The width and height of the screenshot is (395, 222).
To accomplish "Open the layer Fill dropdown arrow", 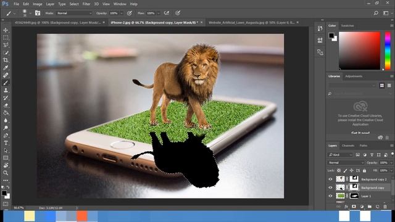I will pyautogui.click(x=391, y=171).
